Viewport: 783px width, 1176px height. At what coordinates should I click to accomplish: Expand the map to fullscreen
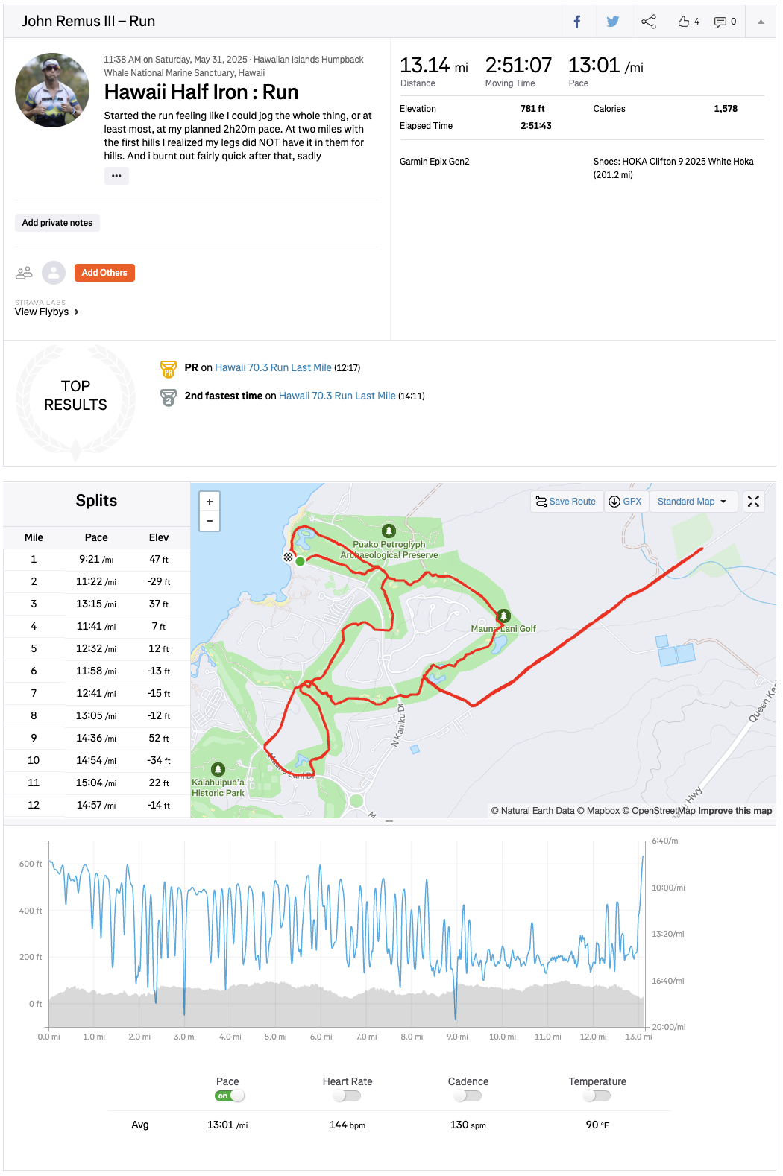(753, 502)
